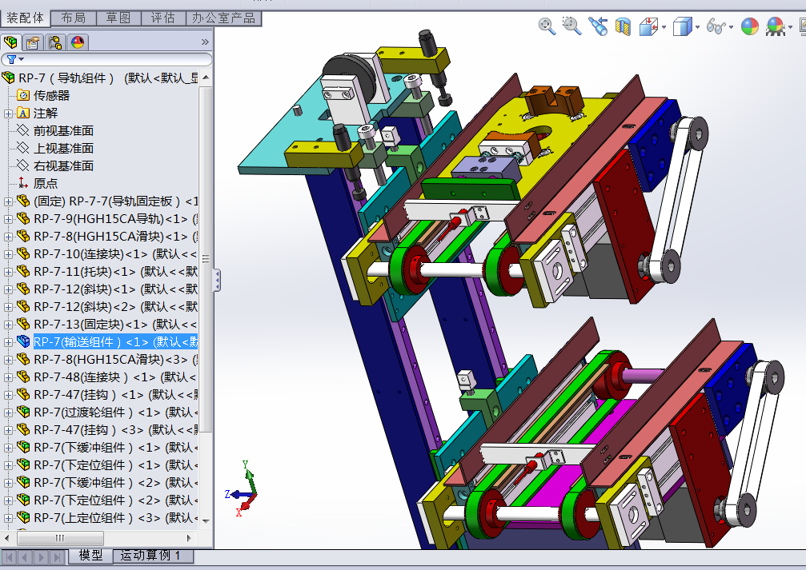Select the Zoom to Fit tool
This screenshot has height=570, width=806.
coord(547,26)
